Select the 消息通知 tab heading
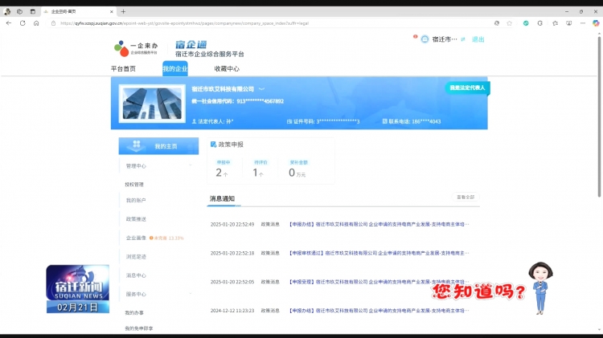The image size is (603, 338). tap(222, 198)
